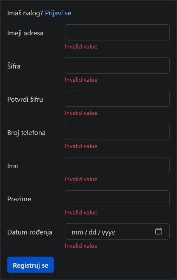Click the Broj telefona label

(26, 133)
